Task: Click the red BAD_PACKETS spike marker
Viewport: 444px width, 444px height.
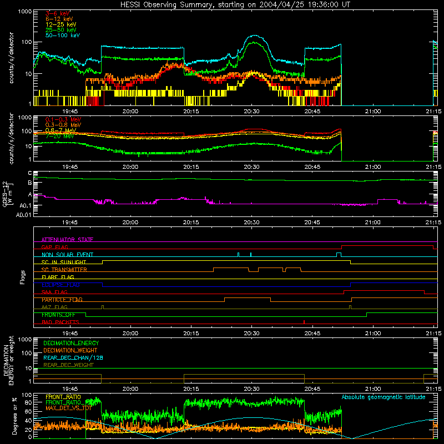Action: pos(304,322)
